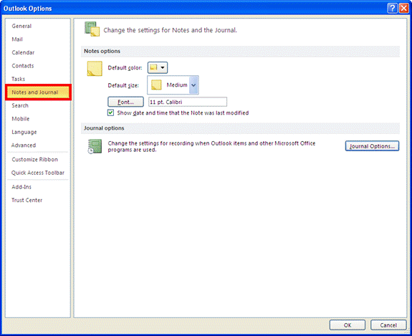
Task: Click the green Journal notebook icon
Action: 95,146
